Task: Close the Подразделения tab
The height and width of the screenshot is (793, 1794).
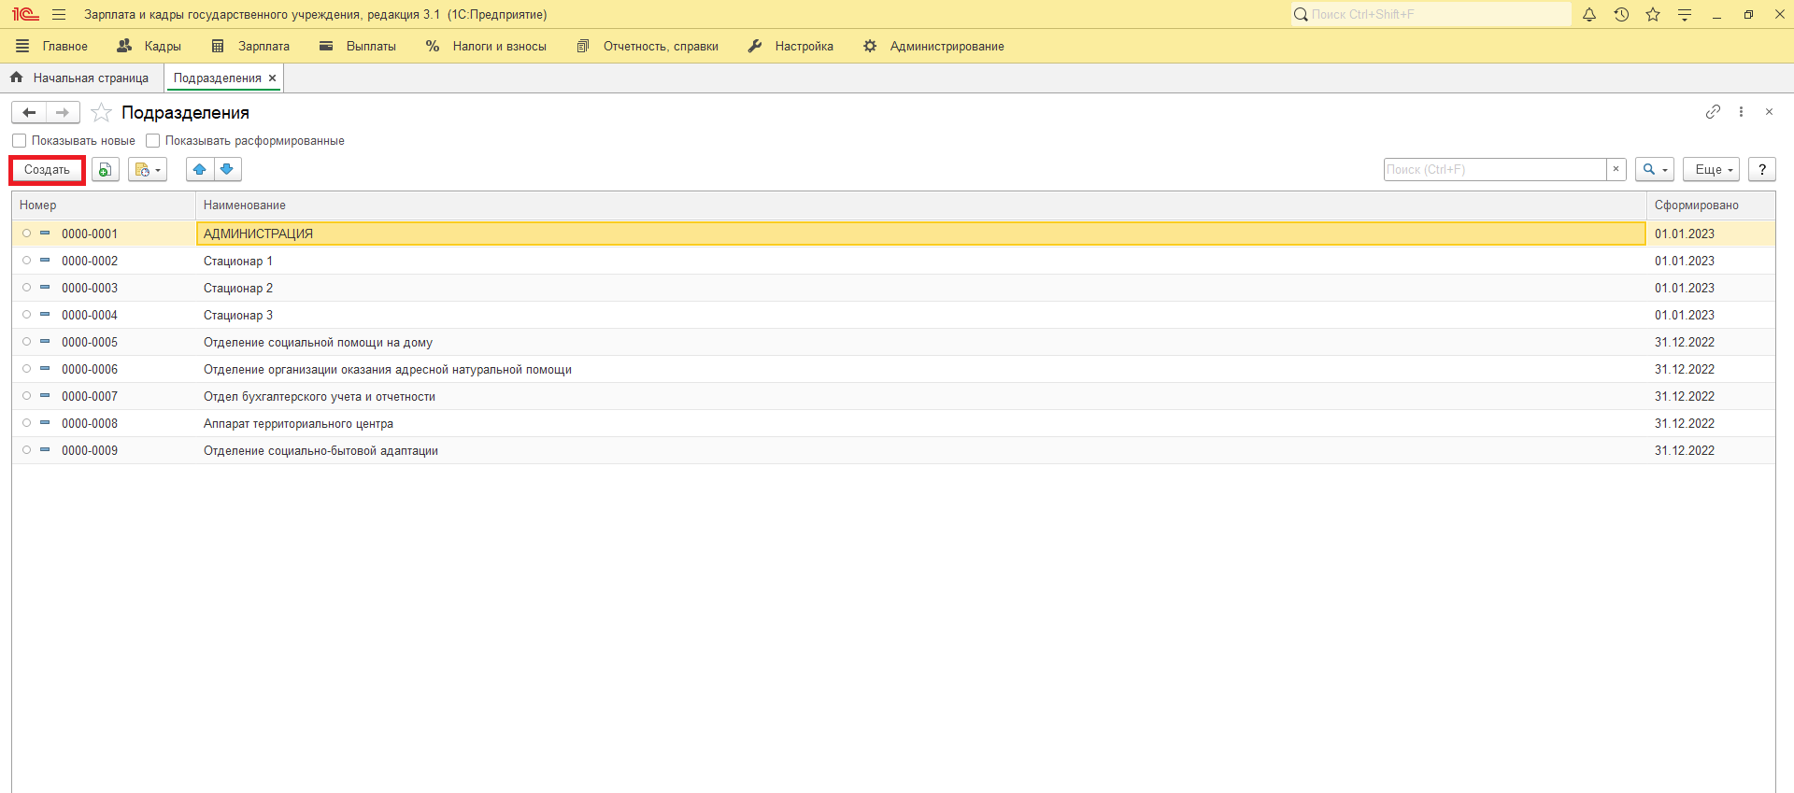Action: click(273, 78)
